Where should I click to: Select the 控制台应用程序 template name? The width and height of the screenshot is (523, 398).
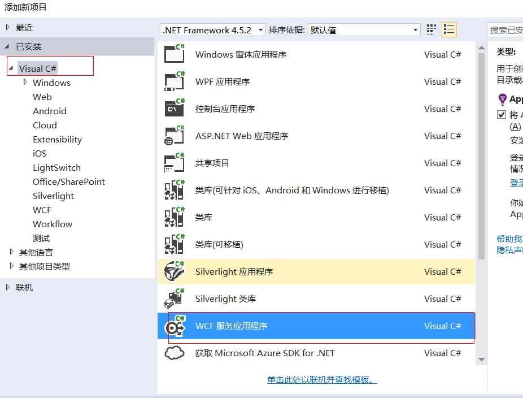(225, 109)
